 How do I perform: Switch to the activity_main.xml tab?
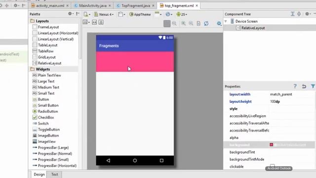point(50,5)
